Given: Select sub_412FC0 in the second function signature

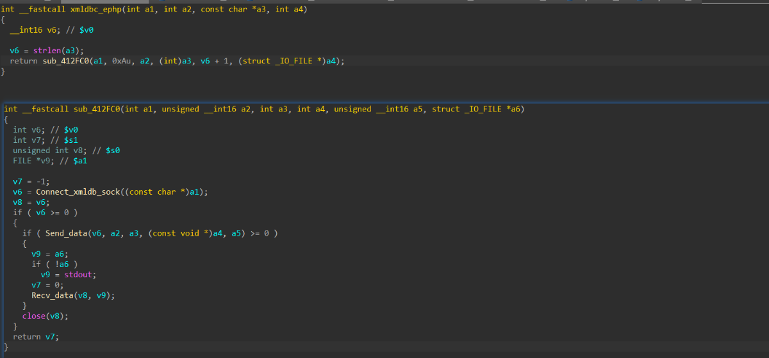Looking at the screenshot, I should (97, 110).
